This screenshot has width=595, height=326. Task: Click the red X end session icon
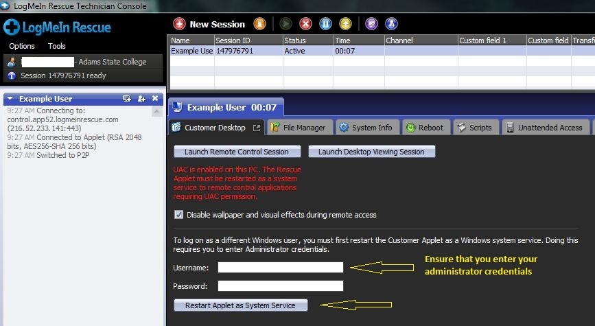coord(305,24)
